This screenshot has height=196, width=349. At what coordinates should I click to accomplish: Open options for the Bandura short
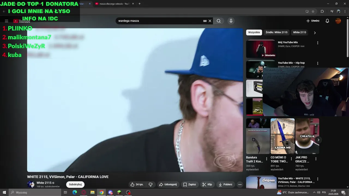tap(267, 159)
